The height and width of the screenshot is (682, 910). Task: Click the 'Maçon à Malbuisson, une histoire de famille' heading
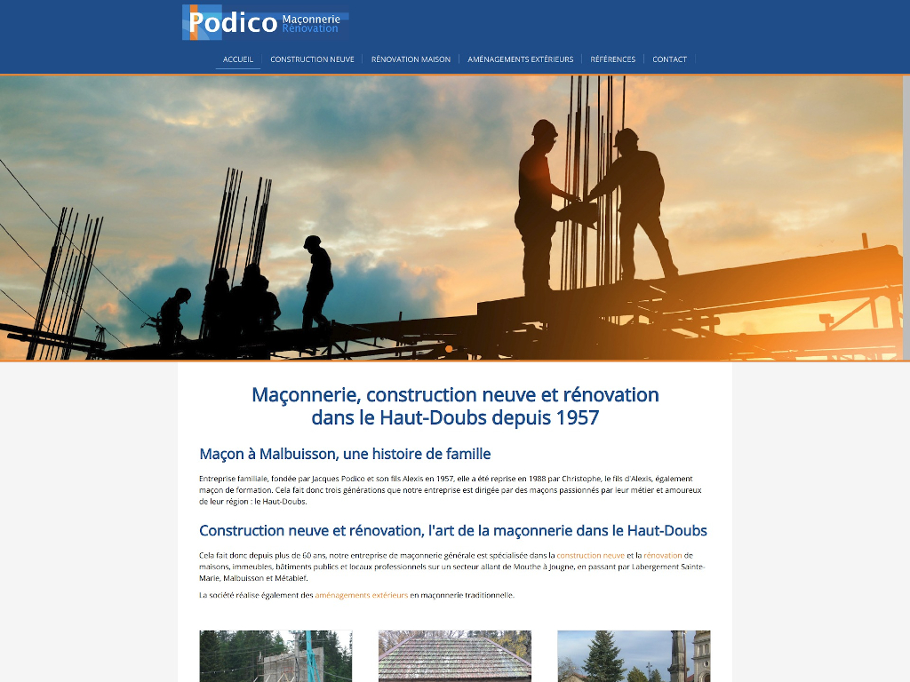[345, 454]
